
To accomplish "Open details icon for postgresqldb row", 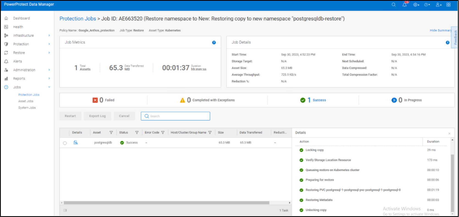I will click(x=76, y=142).
